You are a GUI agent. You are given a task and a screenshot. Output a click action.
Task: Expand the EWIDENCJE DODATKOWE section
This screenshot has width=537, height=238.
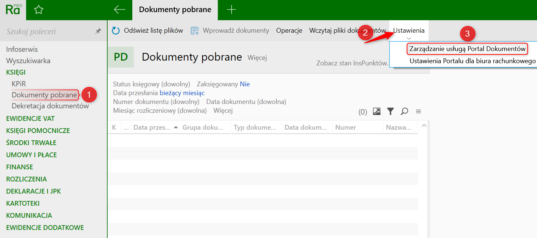45,228
